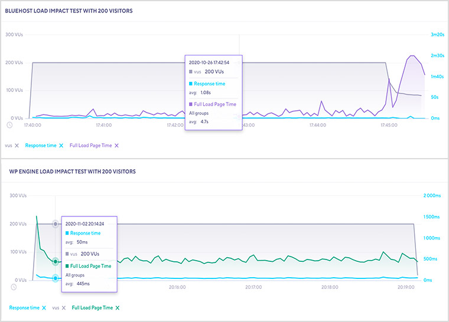449x322 pixels.
Task: Remove Response time from WP Engine chart legend
Action: pyautogui.click(x=44, y=308)
